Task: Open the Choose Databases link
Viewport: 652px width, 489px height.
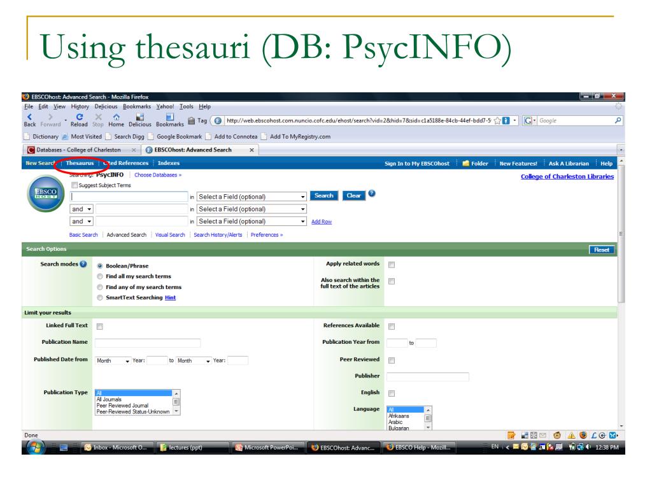Action: pyautogui.click(x=158, y=175)
